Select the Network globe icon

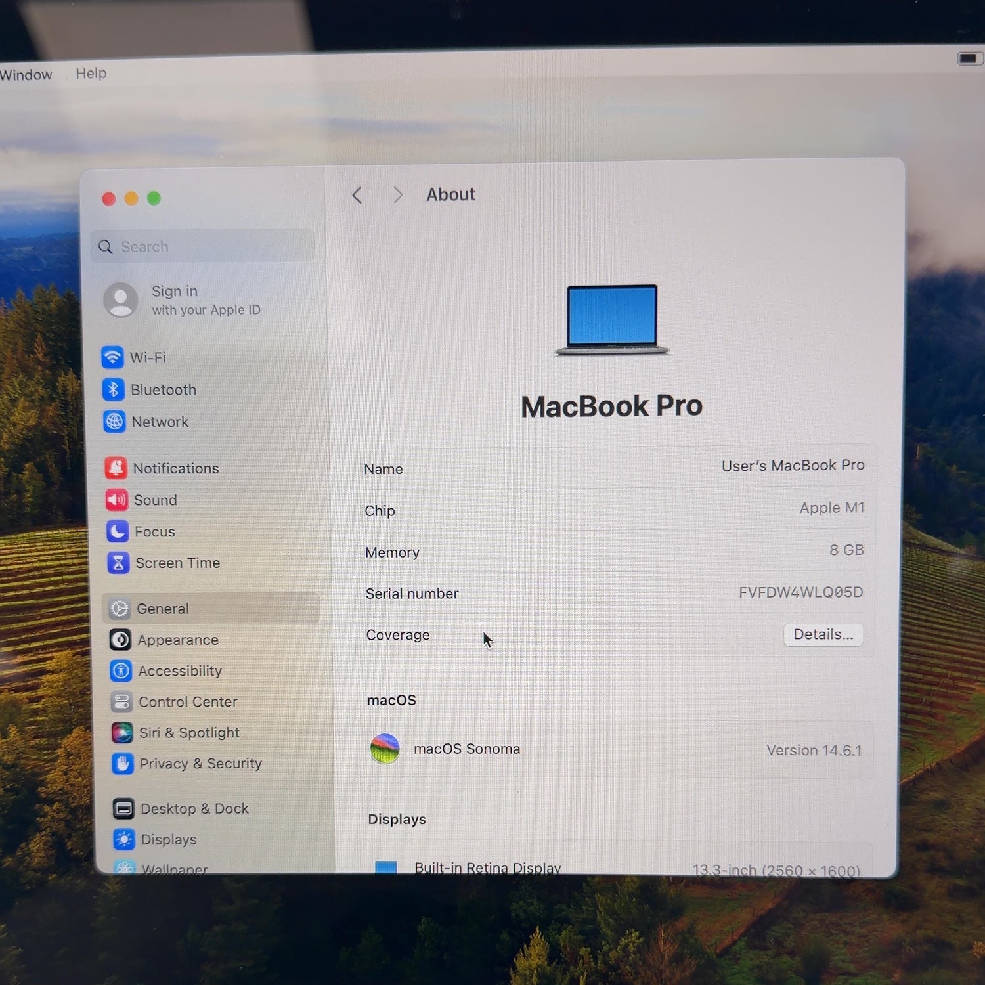point(114,422)
